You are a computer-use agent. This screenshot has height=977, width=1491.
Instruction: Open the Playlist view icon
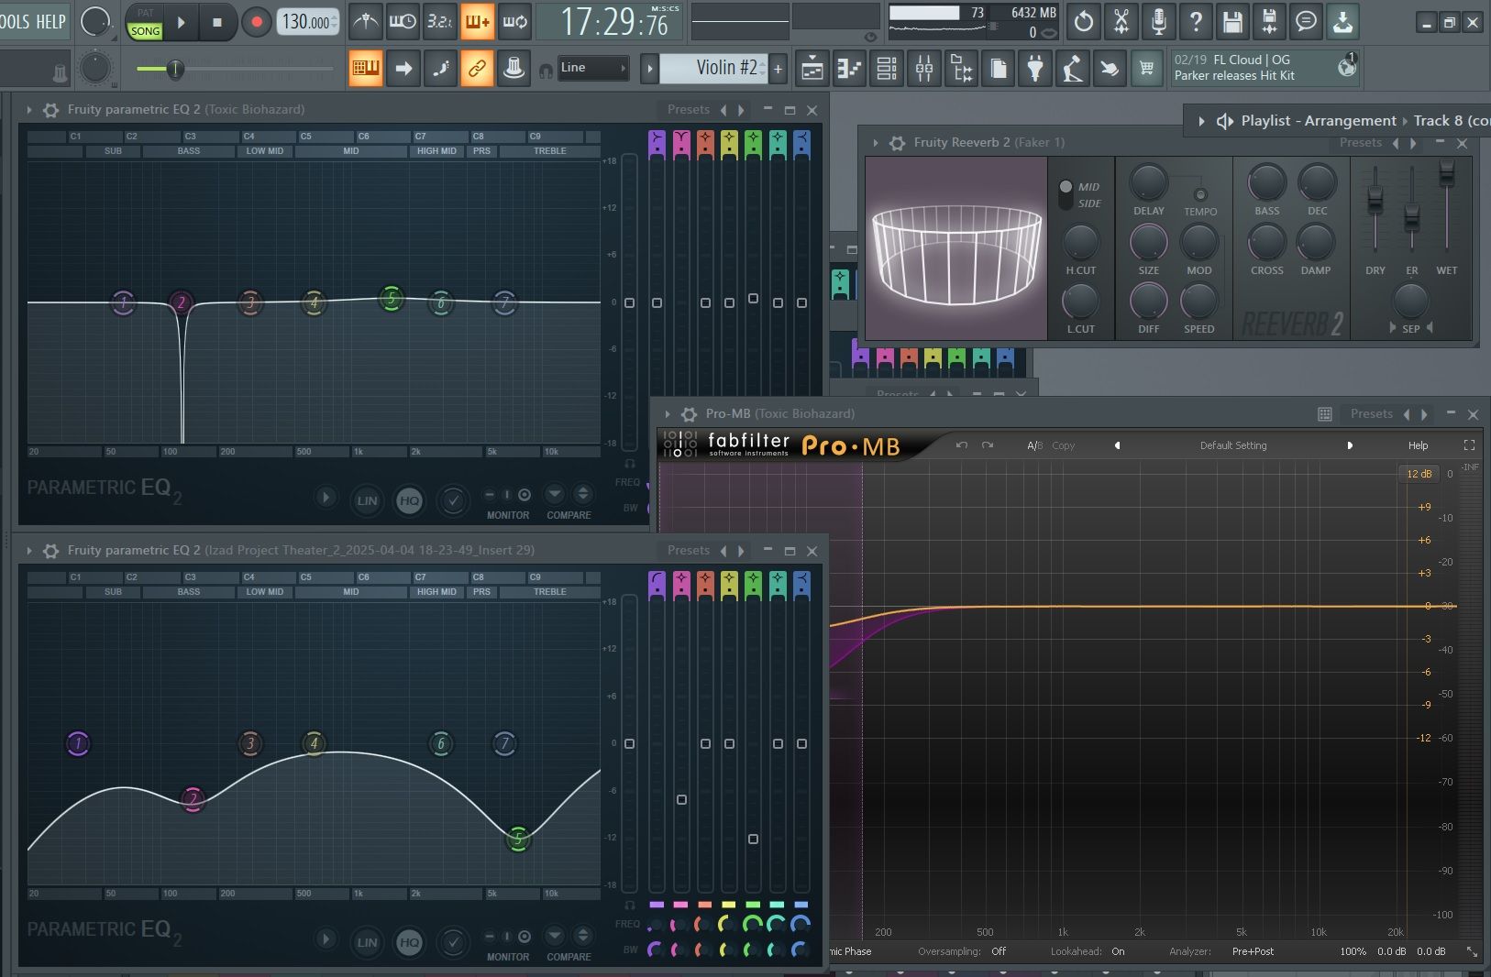click(812, 68)
